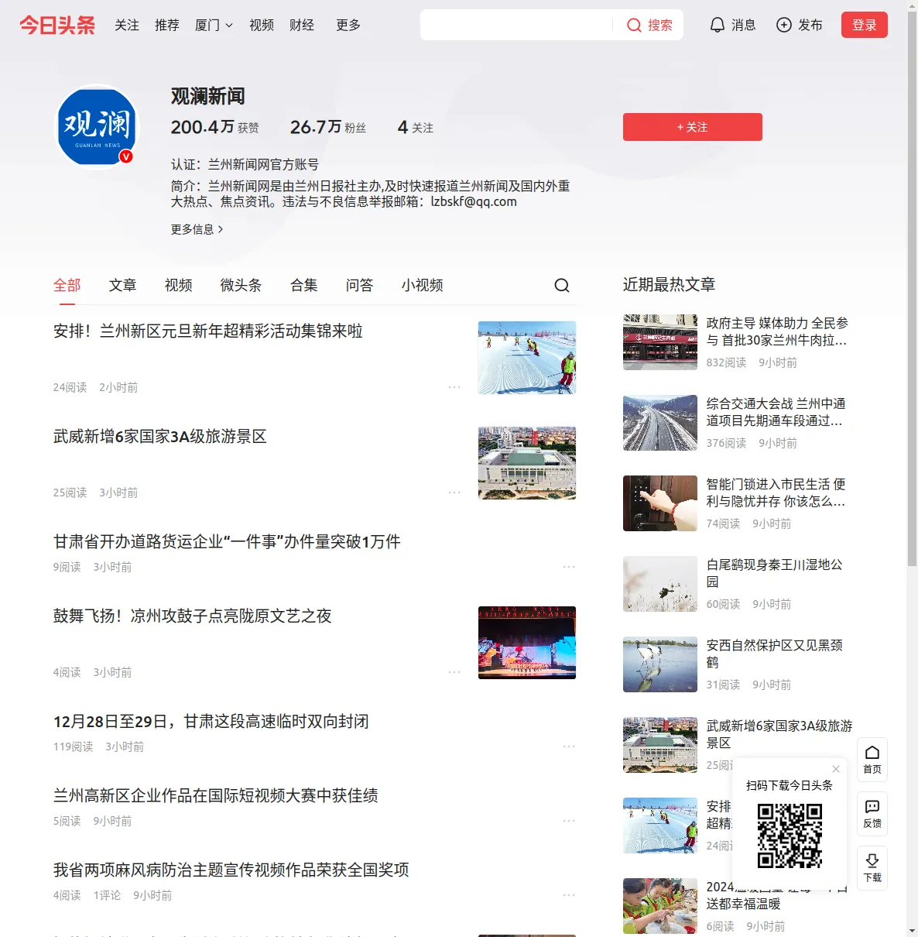Click the 反馈 feedback icon
The image size is (918, 937).
(x=872, y=814)
